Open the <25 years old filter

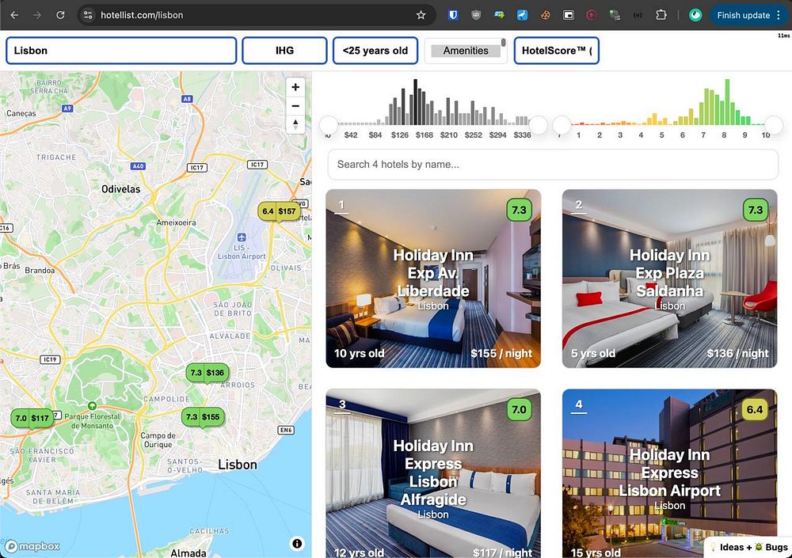[375, 51]
